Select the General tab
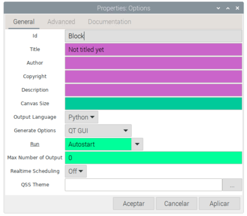This screenshot has height=216, width=247. (24, 22)
